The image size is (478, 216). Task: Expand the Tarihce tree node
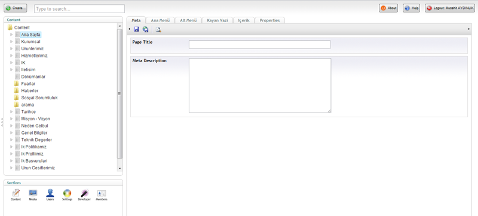point(11,112)
